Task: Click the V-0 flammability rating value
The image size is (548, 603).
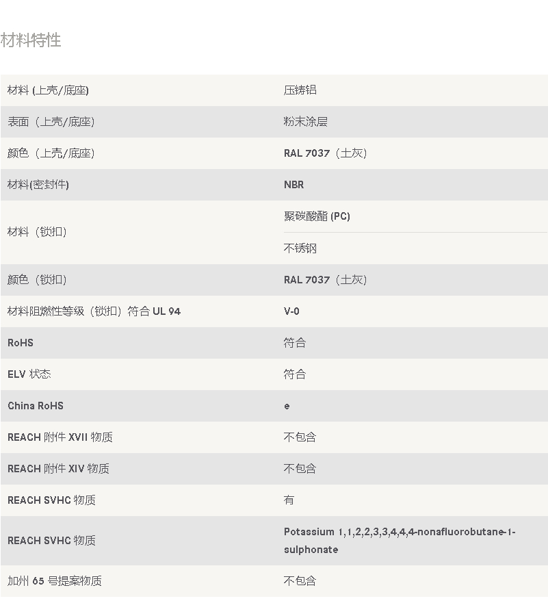Action: point(291,311)
